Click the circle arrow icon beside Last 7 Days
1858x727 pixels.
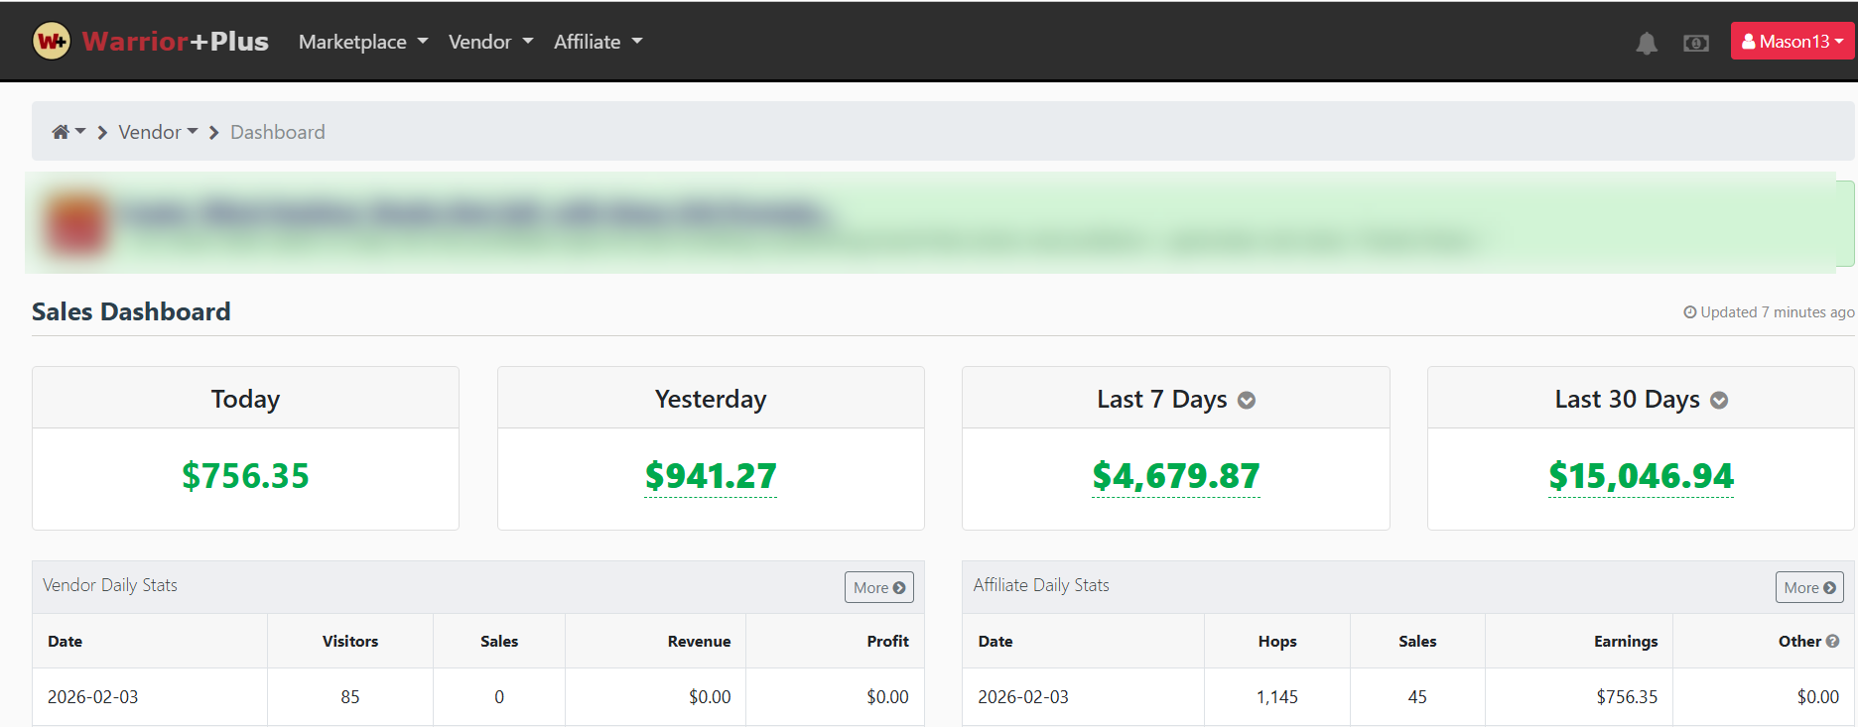1247,401
